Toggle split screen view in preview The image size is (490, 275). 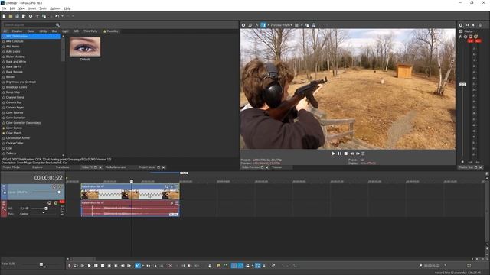tap(263, 25)
